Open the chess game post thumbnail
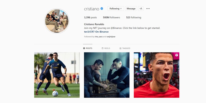206x103 pixels. (107, 75)
